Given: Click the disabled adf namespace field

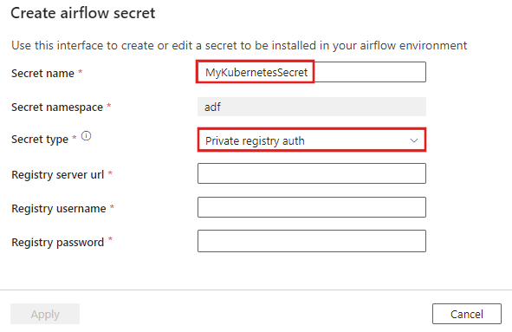Looking at the screenshot, I should [312, 107].
